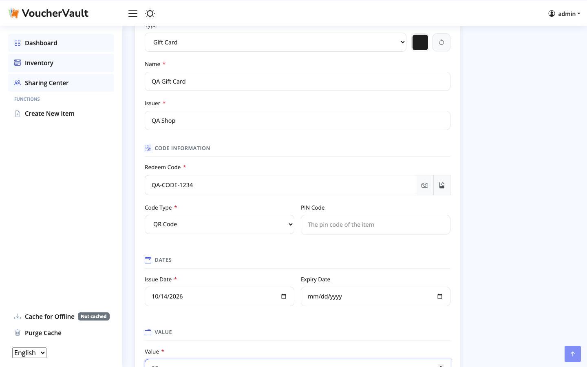Open the admin user dropdown

[x=564, y=13]
